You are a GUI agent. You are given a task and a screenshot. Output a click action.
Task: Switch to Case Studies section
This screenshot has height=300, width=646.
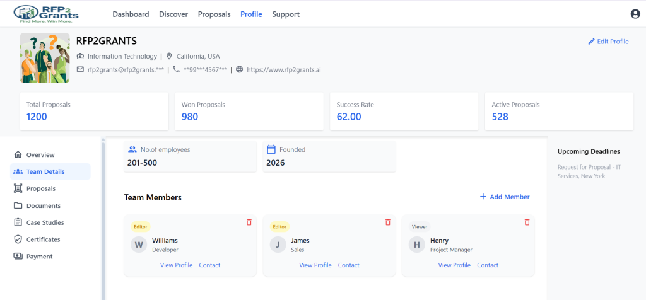tap(45, 222)
